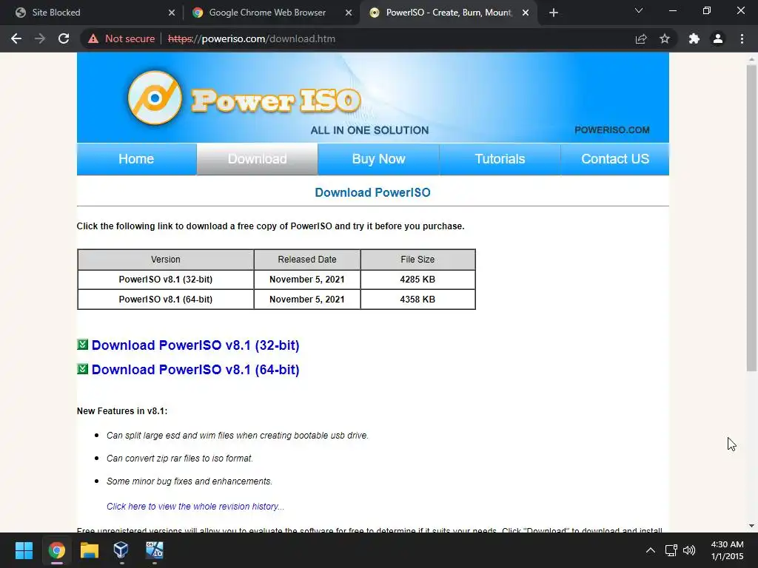
Task: Open the Chrome profile avatar icon
Action: pyautogui.click(x=718, y=38)
